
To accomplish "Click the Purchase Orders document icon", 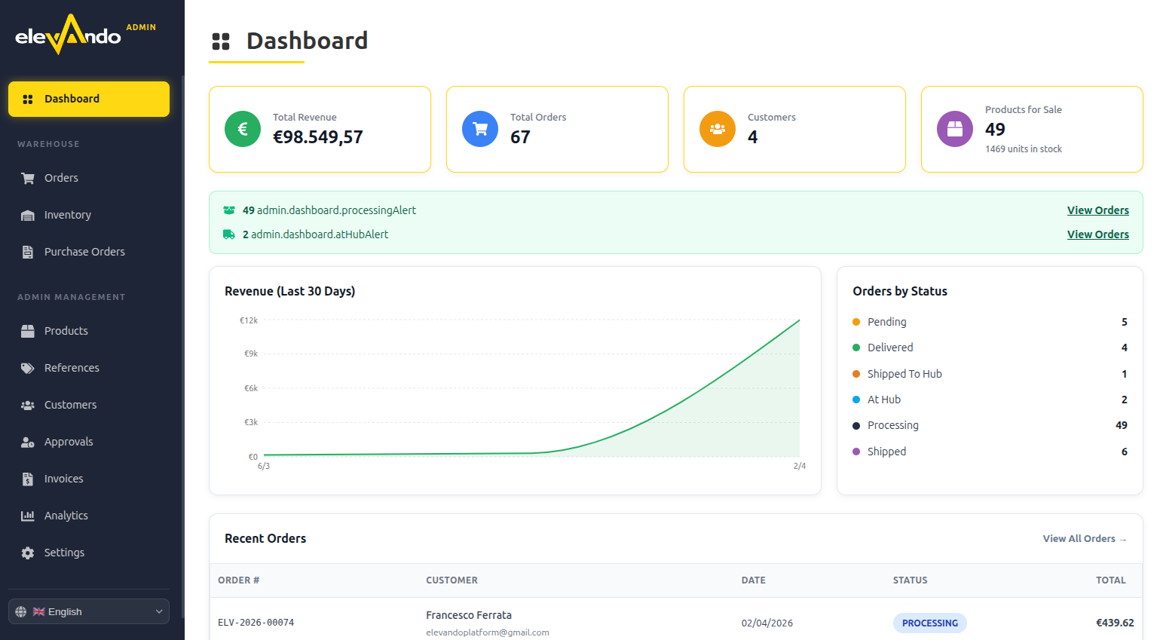I will 28,252.
